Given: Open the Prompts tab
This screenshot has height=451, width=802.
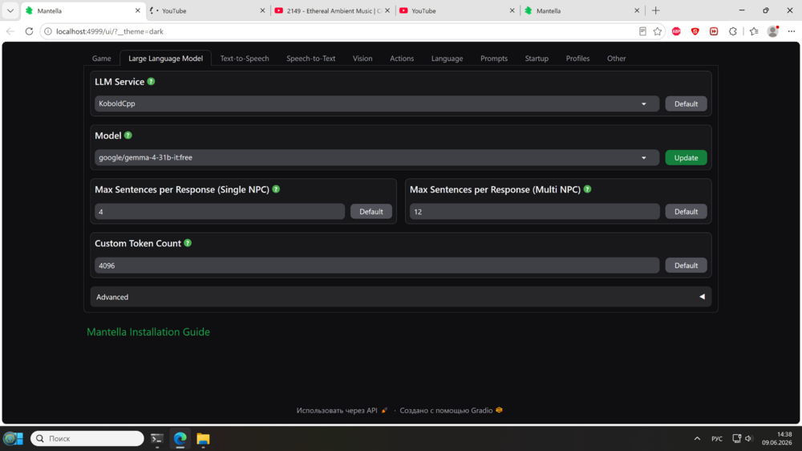Looking at the screenshot, I should [x=494, y=59].
